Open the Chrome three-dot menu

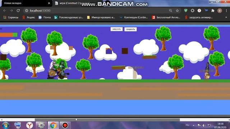(226, 10)
